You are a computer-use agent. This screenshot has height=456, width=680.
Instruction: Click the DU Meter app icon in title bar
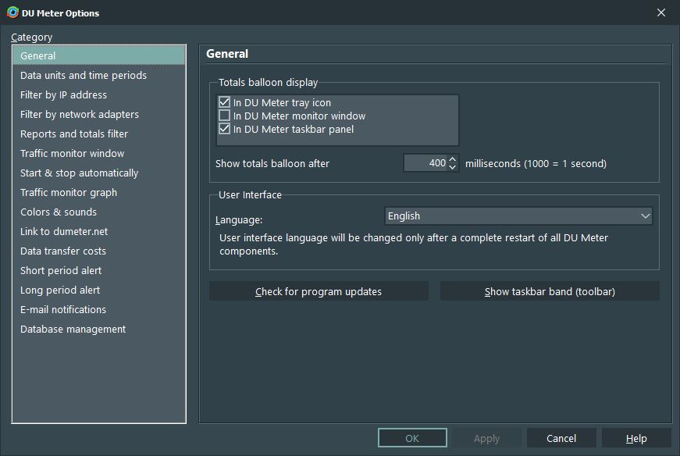pyautogui.click(x=12, y=12)
